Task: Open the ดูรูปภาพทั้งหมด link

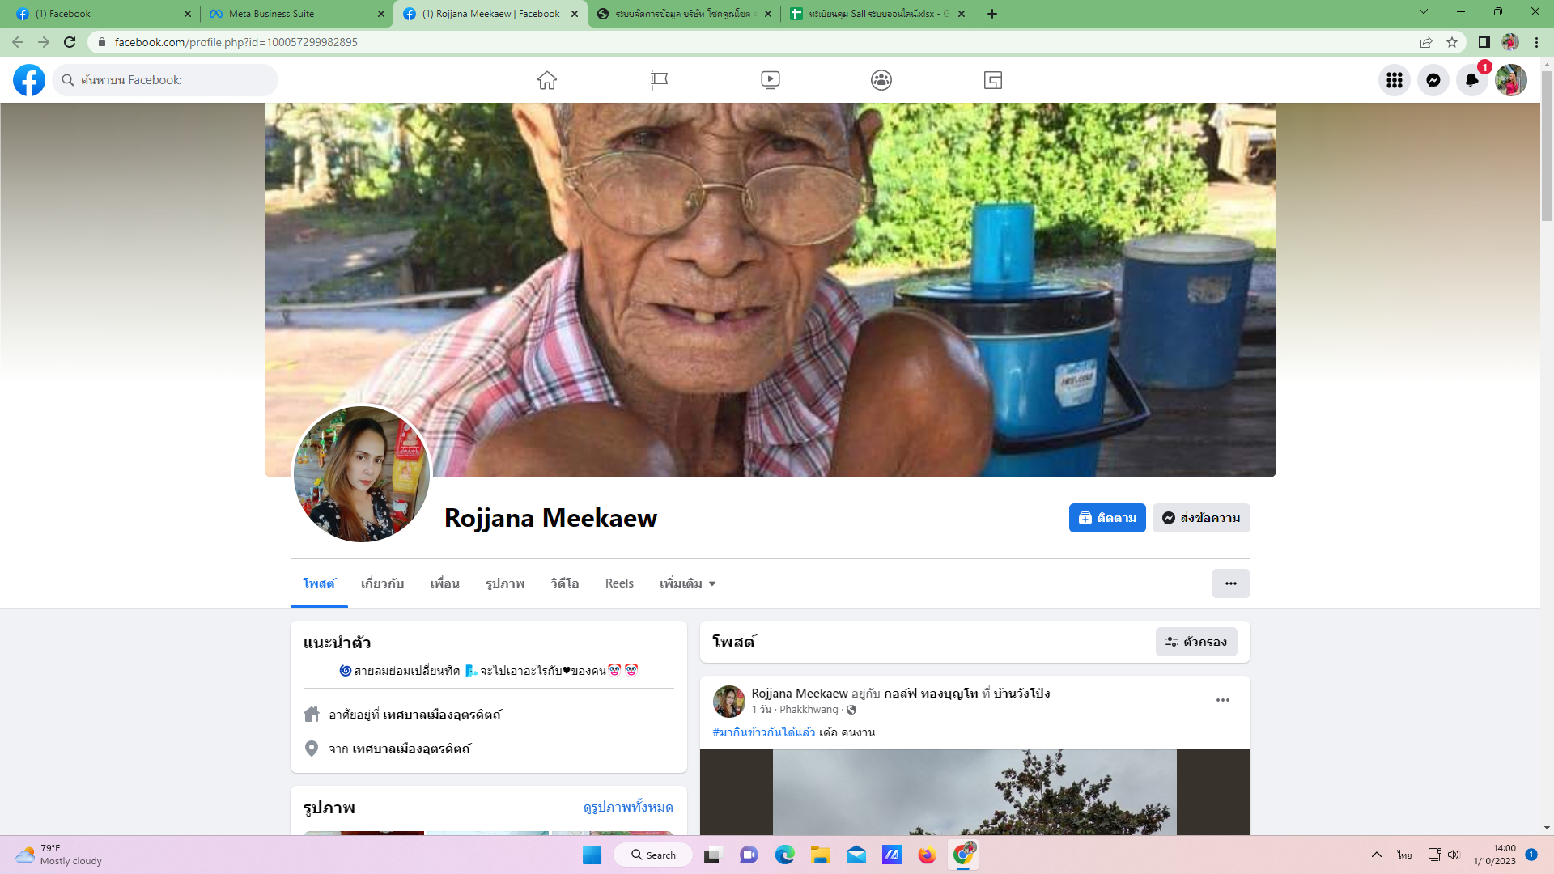Action: click(628, 808)
